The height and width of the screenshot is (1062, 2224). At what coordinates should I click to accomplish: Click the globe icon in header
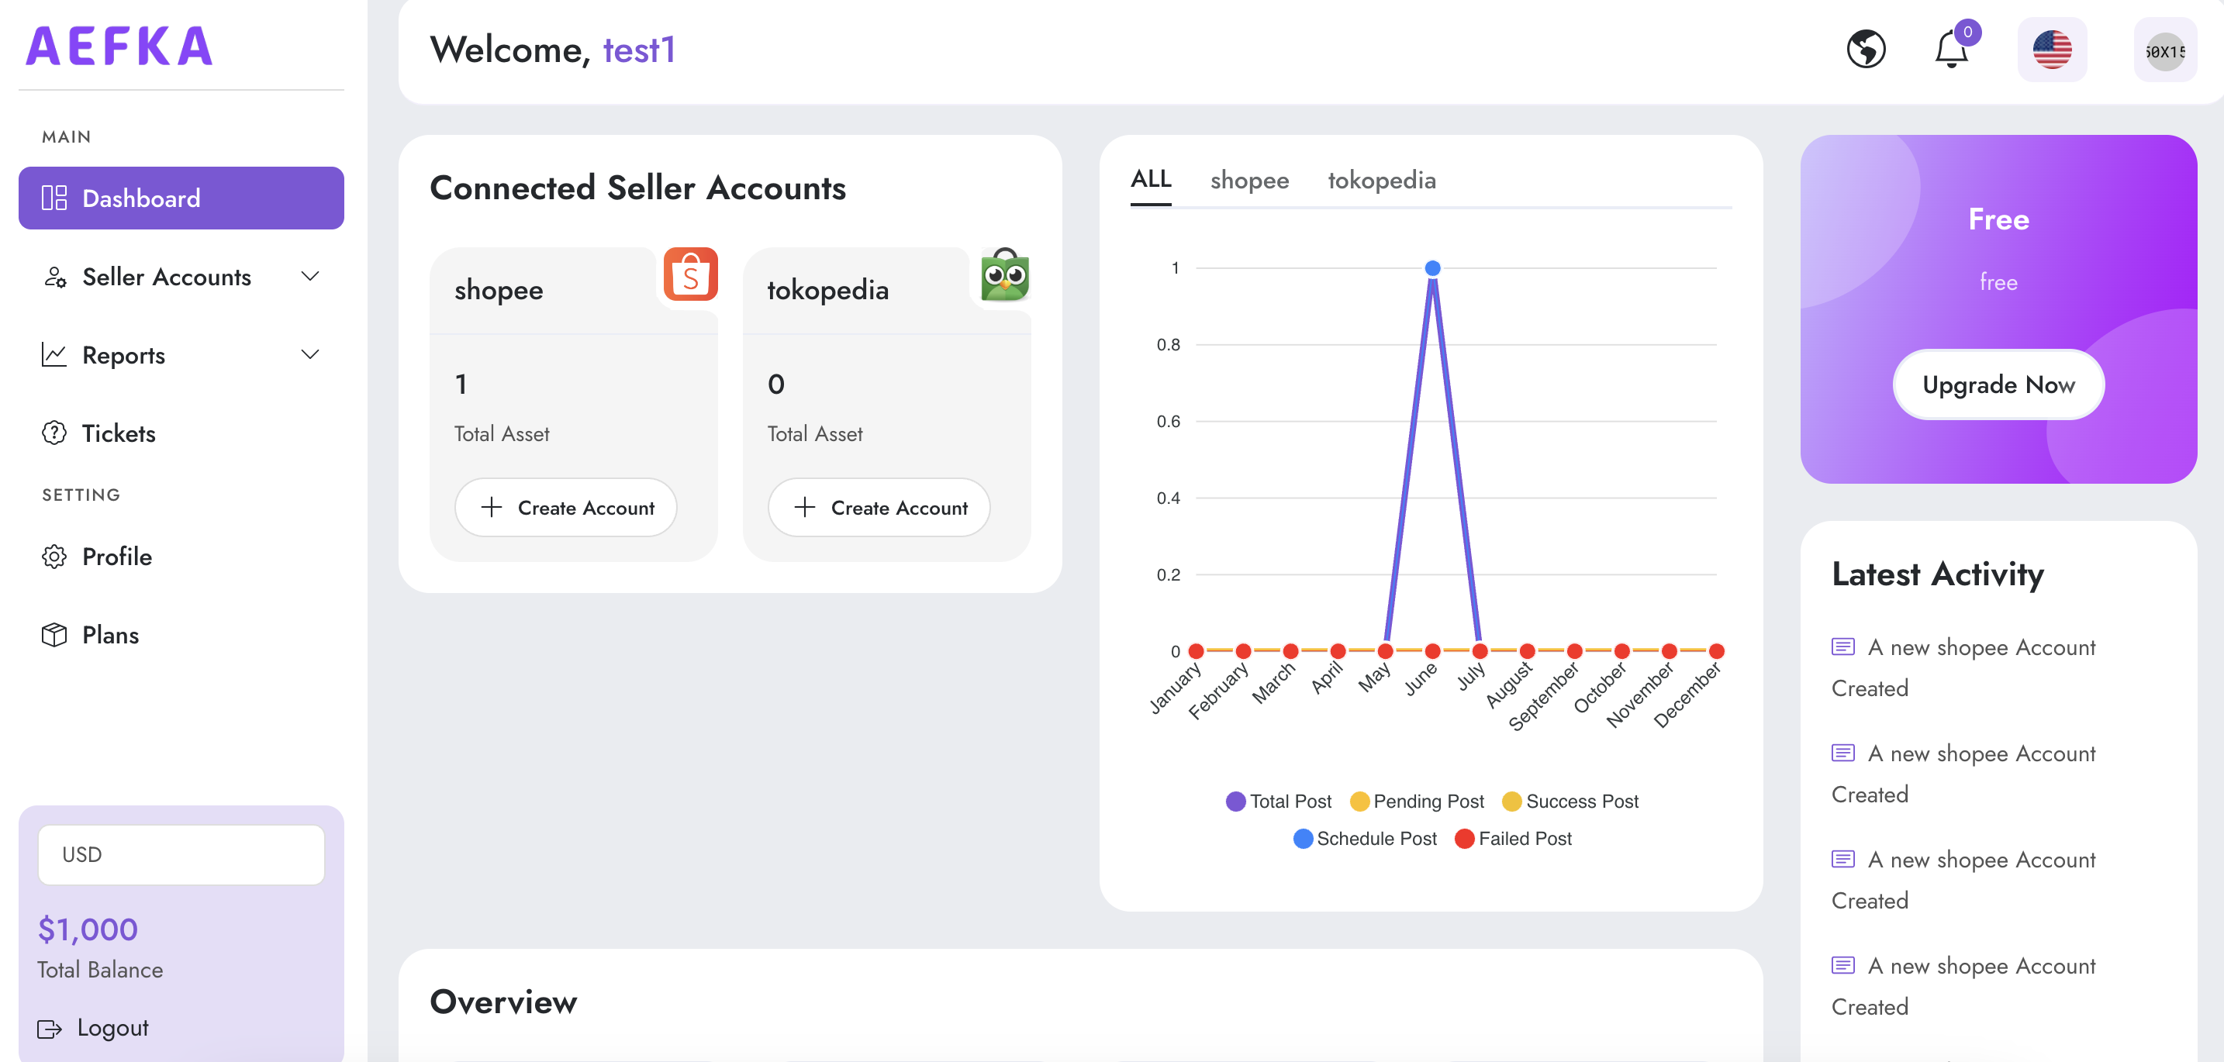(1865, 49)
